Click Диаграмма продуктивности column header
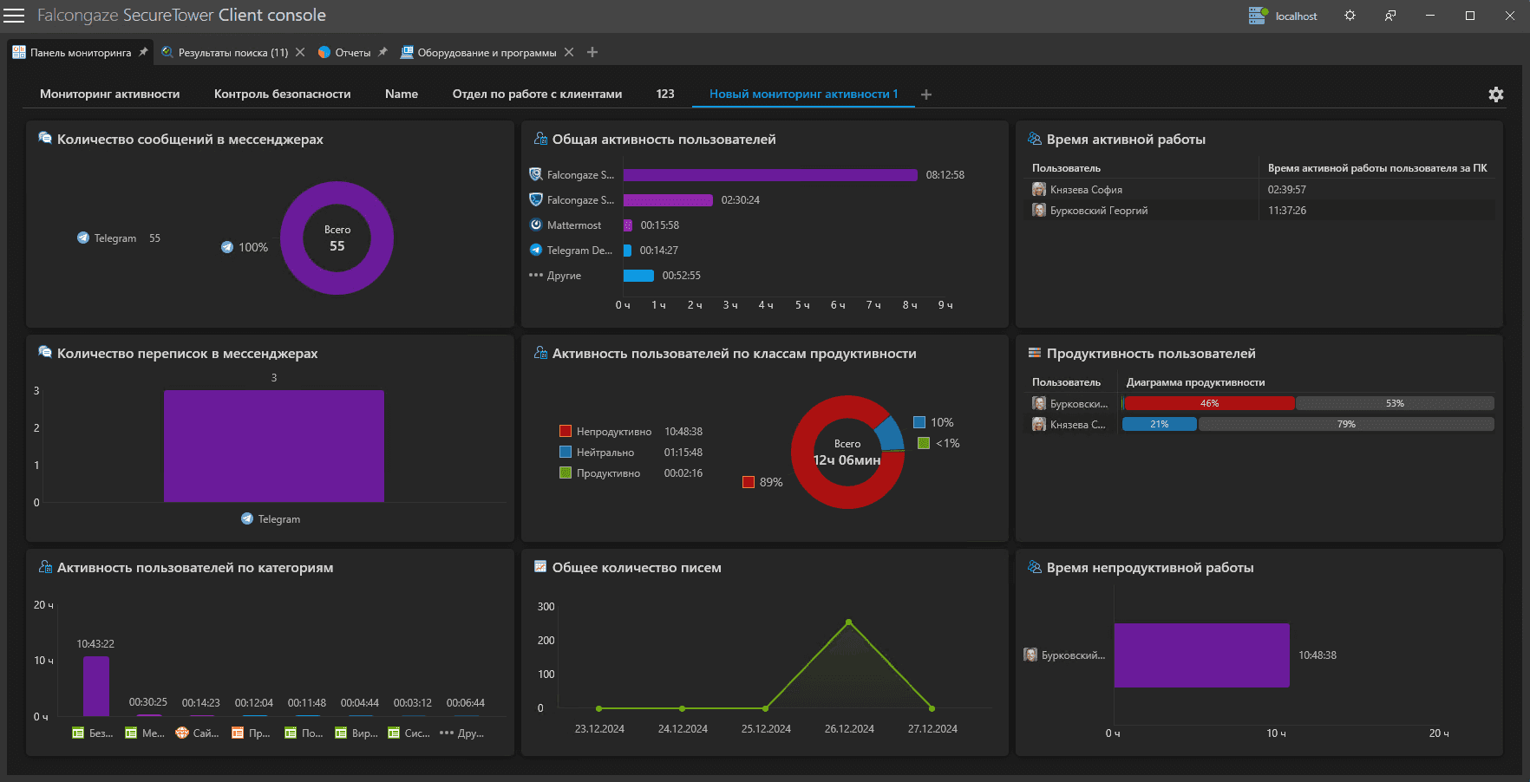 pyautogui.click(x=1195, y=382)
